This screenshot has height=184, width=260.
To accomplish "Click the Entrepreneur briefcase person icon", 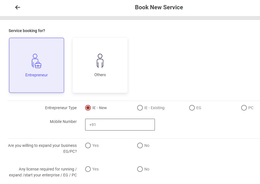I will (x=37, y=61).
